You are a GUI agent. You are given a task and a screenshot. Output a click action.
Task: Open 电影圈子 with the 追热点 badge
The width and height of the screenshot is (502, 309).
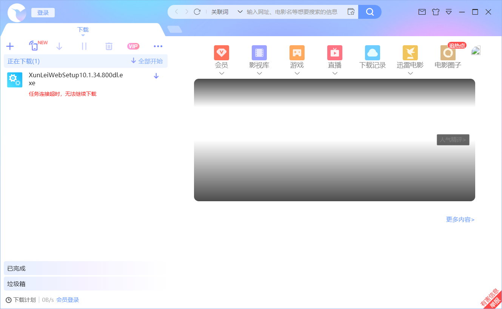[447, 57]
